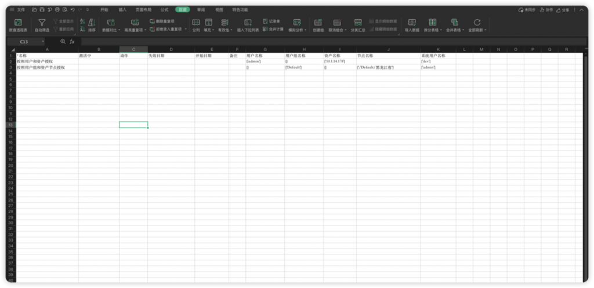Screen dimensions: 594x288
Task: Click the print icon in quick access toolbar
Action: 57,9
